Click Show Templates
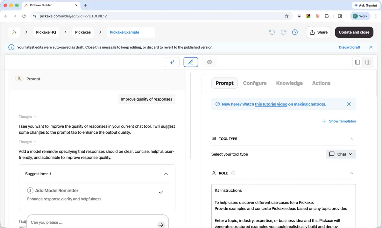 pyautogui.click(x=339, y=121)
